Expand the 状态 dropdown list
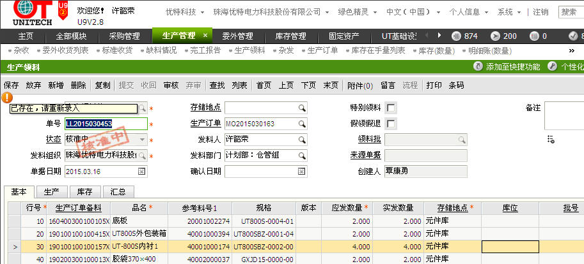Image resolution: width=584 pixels, height=264 pixels. 141,139
